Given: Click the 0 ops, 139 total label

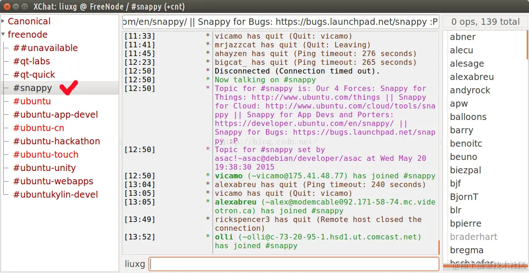Looking at the screenshot, I should click(485, 22).
